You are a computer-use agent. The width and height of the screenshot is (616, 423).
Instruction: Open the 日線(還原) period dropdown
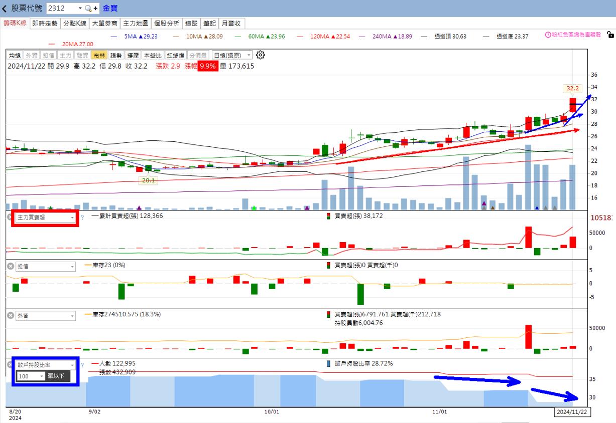point(232,56)
